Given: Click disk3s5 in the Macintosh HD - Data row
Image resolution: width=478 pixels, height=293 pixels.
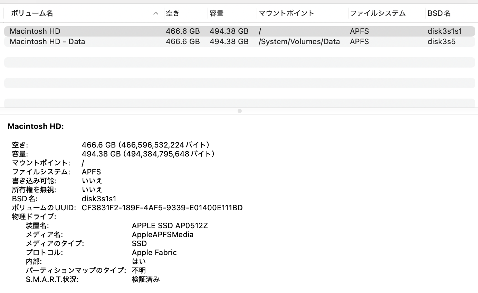Looking at the screenshot, I should pos(441,41).
